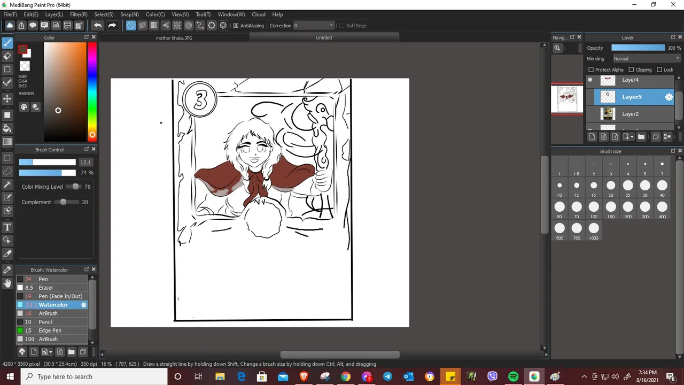This screenshot has height=385, width=684.
Task: Open add brush dropdown arrow
Action: pyautogui.click(x=50, y=352)
